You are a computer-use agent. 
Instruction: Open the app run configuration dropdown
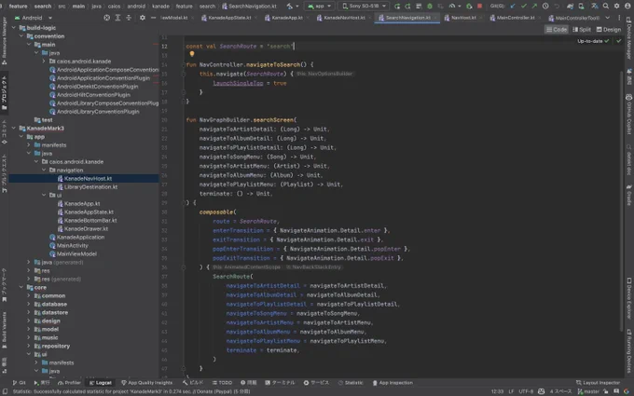[320, 7]
